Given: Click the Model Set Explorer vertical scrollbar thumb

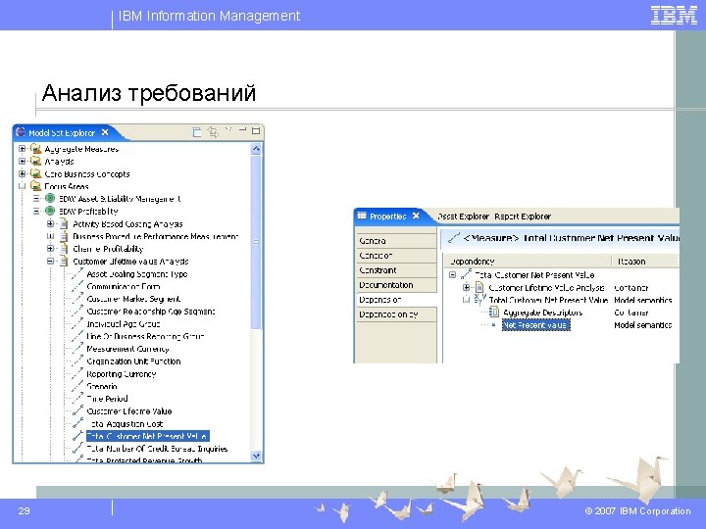Looking at the screenshot, I should click(256, 242).
